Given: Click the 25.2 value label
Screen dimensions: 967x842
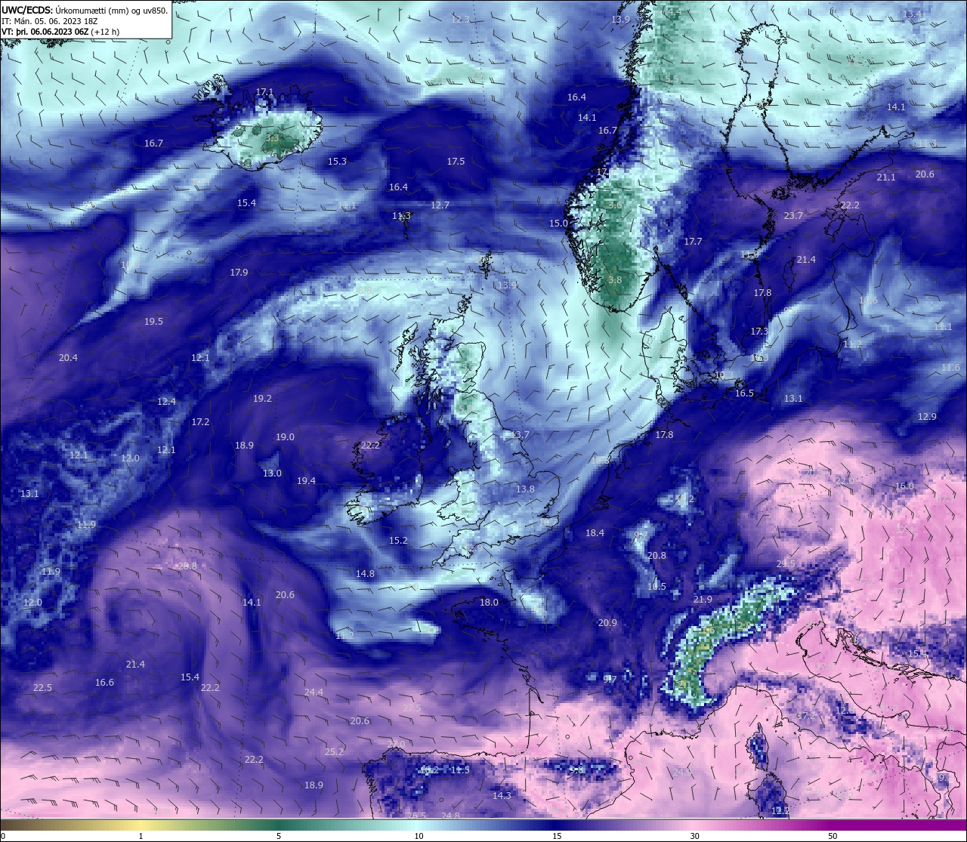Looking at the screenshot, I should coord(334,752).
